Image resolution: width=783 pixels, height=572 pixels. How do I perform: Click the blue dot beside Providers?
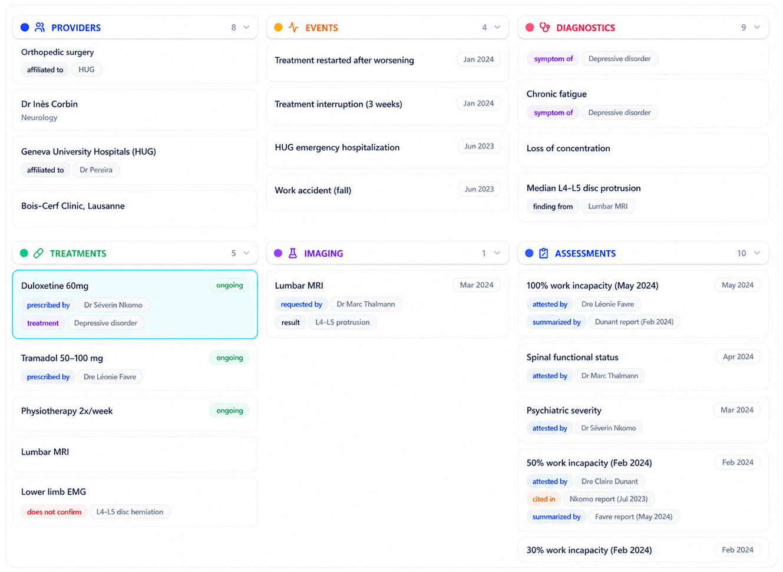[x=25, y=27]
